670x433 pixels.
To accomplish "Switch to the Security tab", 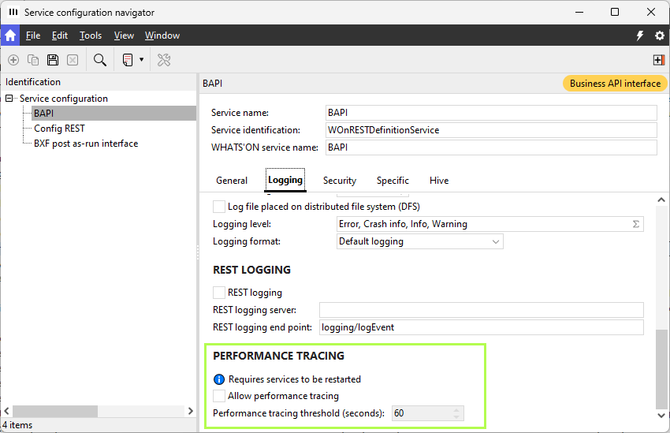I will pyautogui.click(x=340, y=181).
